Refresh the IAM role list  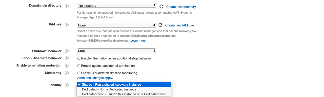coord(160,25)
